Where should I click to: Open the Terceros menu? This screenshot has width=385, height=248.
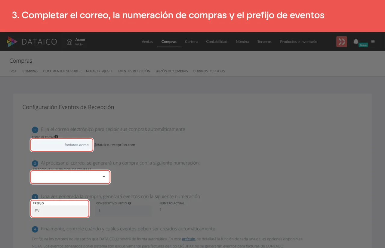pyautogui.click(x=264, y=42)
